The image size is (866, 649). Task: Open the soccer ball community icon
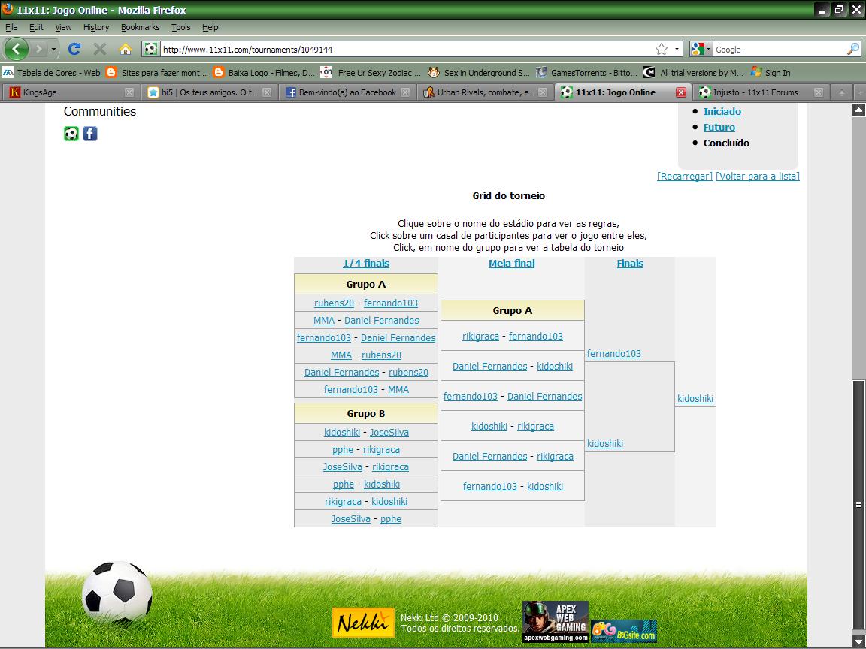coord(71,134)
